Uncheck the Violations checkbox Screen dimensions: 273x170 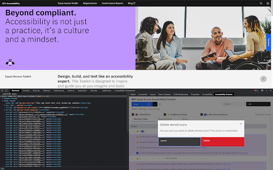tap(133, 114)
